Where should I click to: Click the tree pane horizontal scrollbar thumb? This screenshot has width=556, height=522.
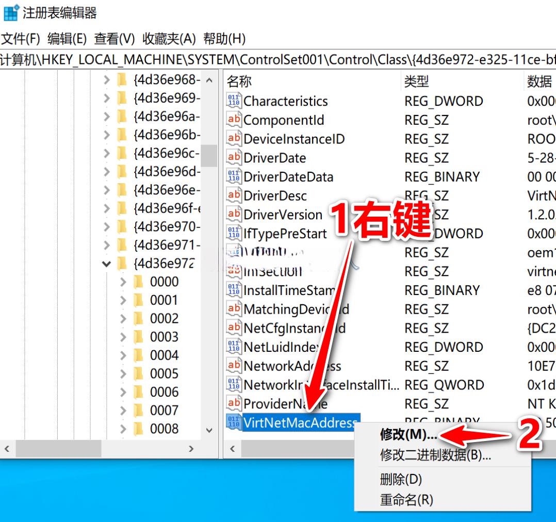(x=58, y=449)
